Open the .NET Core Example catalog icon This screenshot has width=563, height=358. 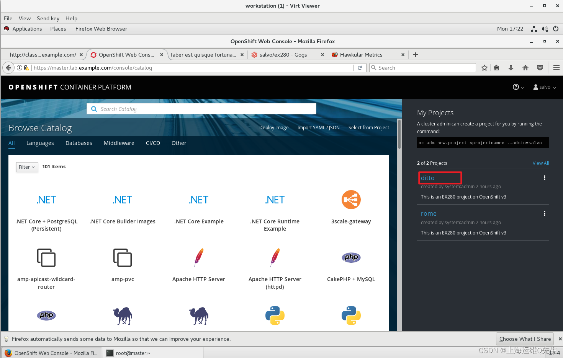(x=199, y=200)
